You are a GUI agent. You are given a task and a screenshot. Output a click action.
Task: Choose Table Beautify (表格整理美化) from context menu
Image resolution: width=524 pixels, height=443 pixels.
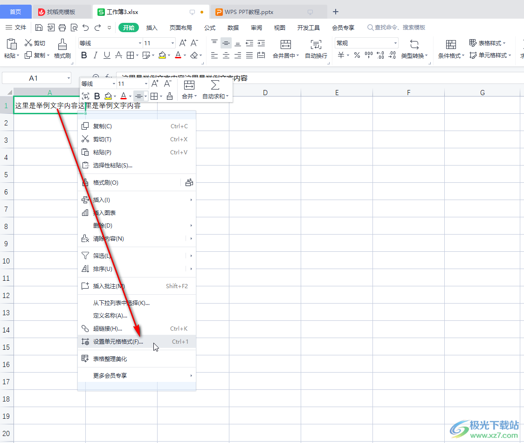click(137, 359)
